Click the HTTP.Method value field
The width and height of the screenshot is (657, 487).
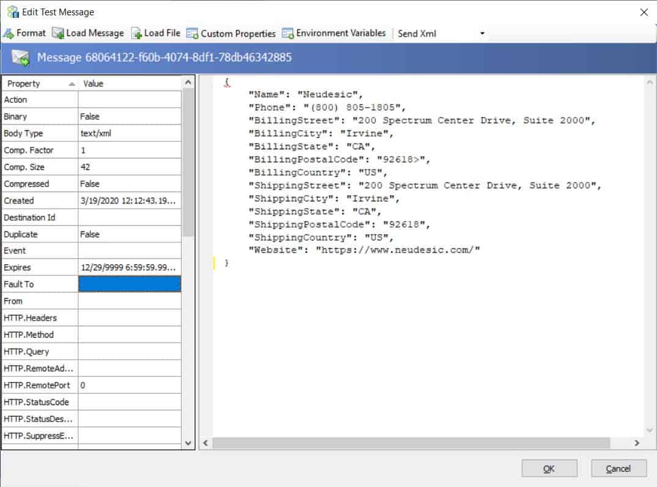tap(130, 334)
